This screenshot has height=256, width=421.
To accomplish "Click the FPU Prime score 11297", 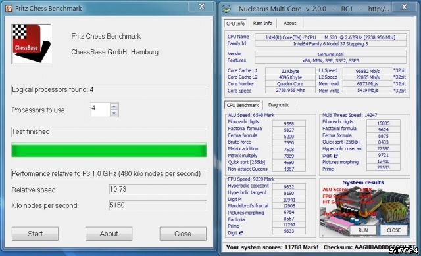I will (x=289, y=225).
